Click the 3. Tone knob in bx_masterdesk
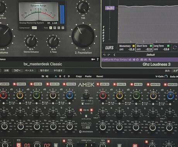The width and height of the screenshot is (178, 147). [53, 41]
